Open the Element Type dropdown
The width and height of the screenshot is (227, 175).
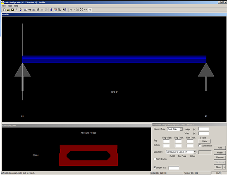pyautogui.click(x=181, y=129)
